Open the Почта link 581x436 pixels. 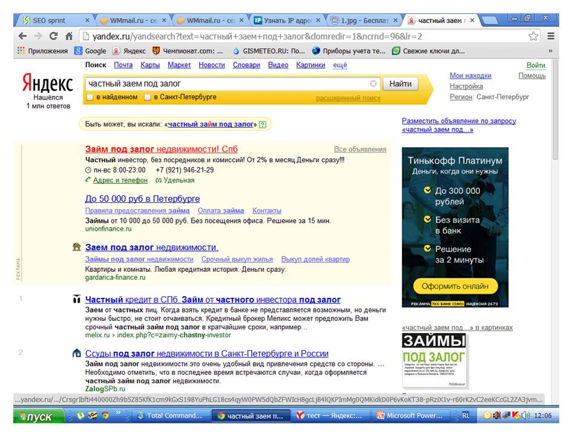(x=123, y=65)
